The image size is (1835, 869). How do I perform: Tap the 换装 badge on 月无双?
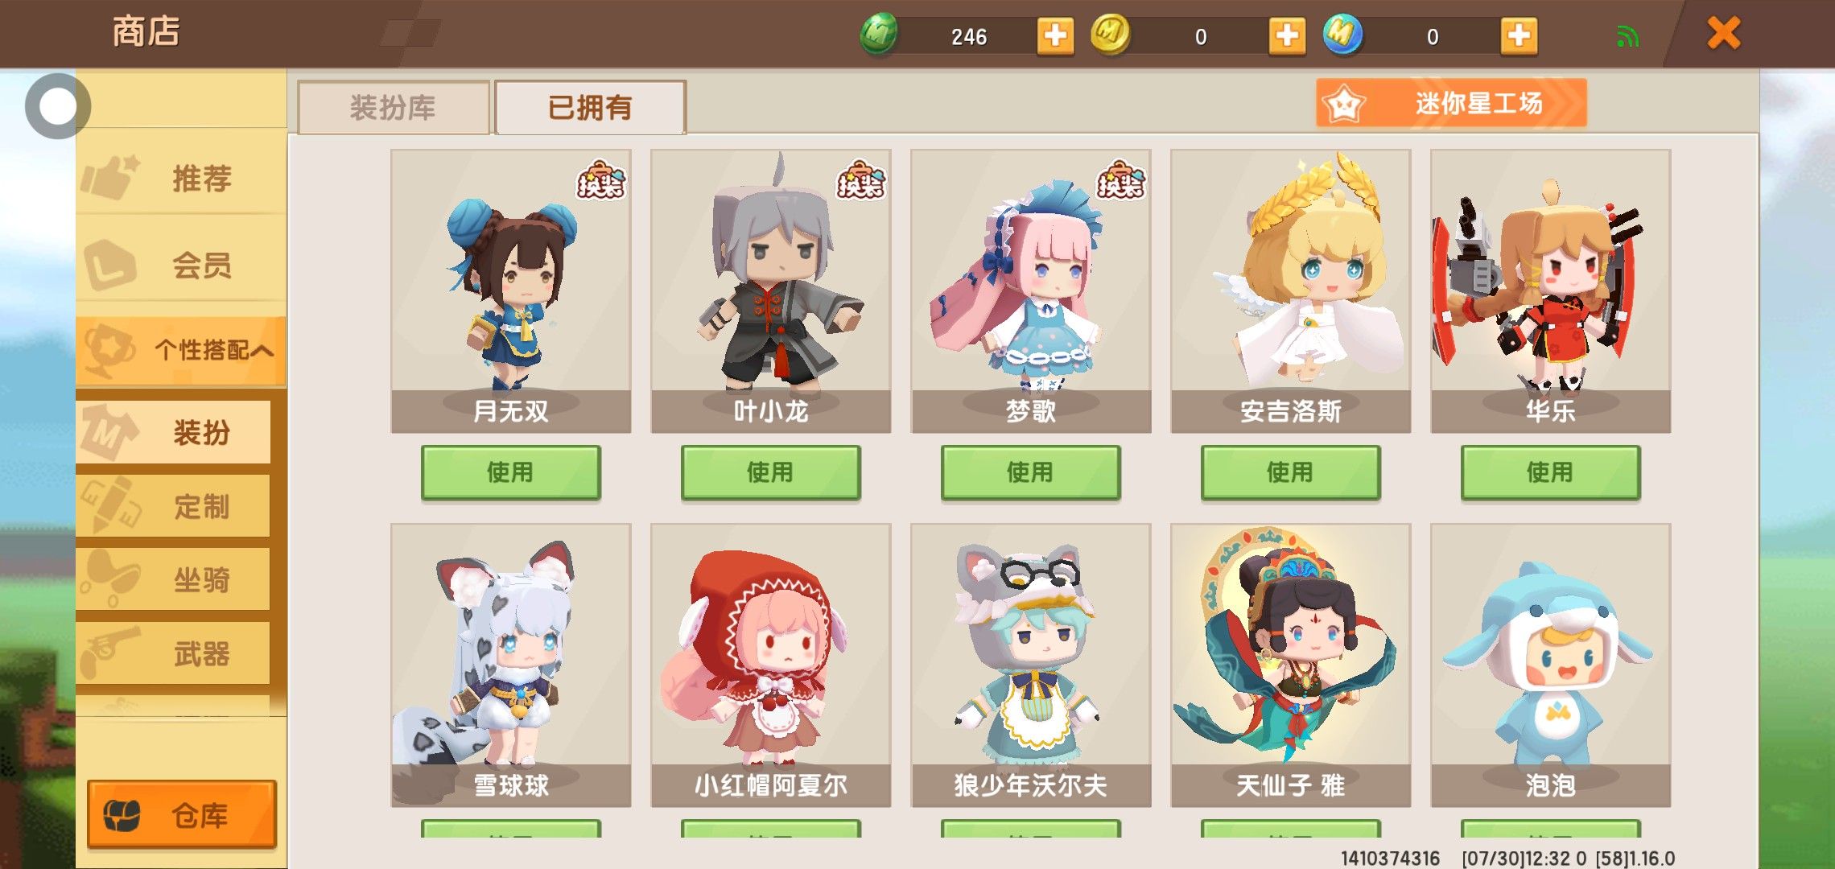click(600, 180)
